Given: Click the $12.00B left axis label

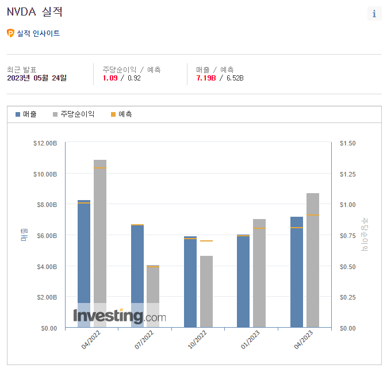Looking at the screenshot, I should tap(45, 143).
